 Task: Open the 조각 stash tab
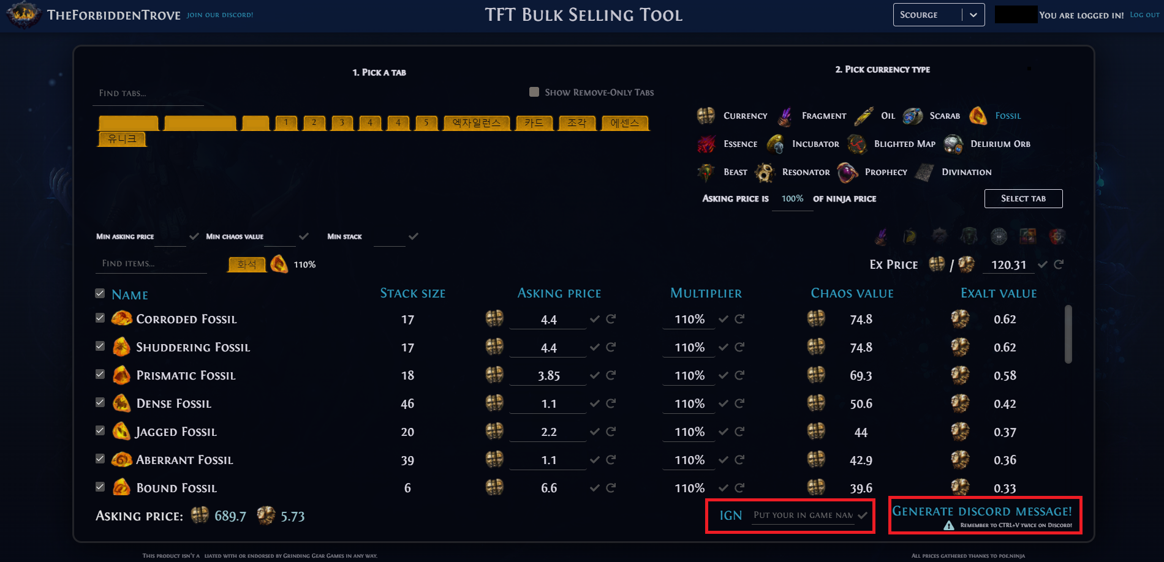point(577,123)
